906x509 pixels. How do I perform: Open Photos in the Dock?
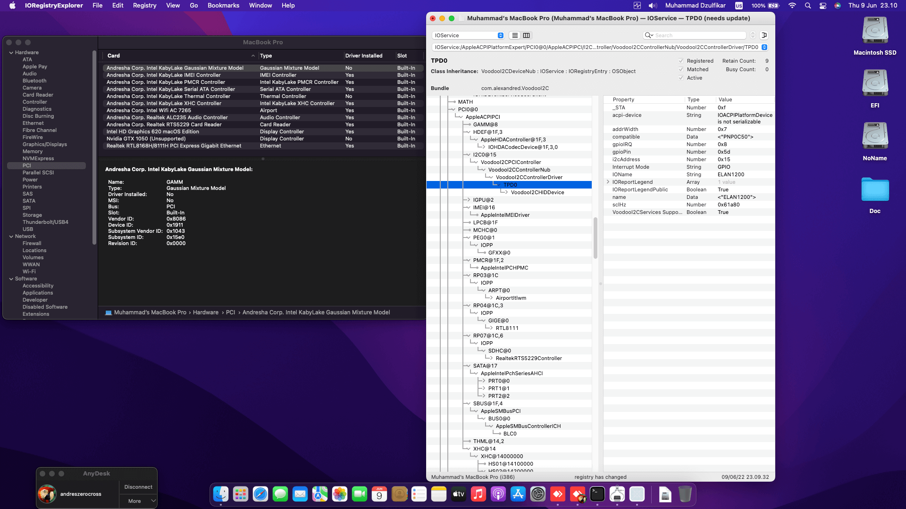[340, 494]
